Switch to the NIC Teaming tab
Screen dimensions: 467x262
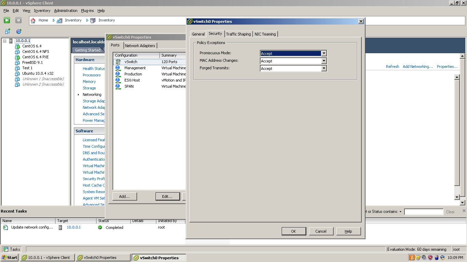click(x=265, y=34)
